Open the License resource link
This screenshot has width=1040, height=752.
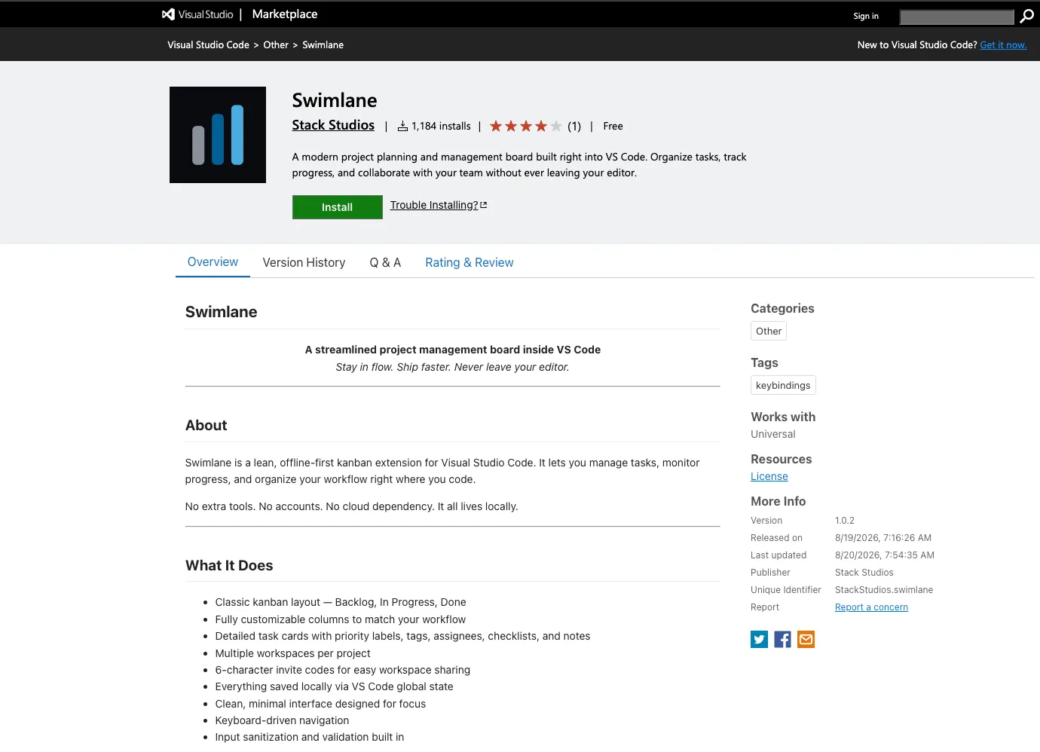(x=769, y=476)
